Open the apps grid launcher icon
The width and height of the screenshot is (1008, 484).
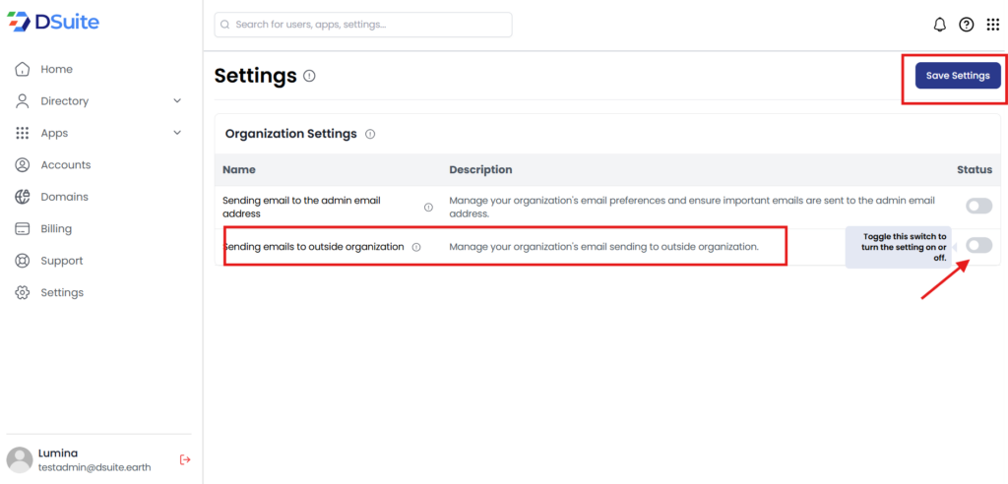click(x=992, y=25)
